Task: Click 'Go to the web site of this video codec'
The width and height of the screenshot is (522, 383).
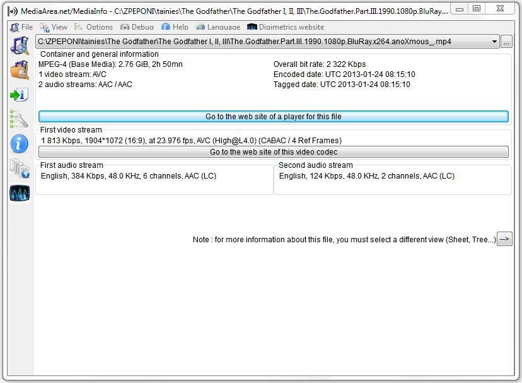Action: point(273,152)
